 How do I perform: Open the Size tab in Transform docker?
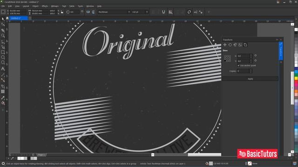tap(240, 45)
